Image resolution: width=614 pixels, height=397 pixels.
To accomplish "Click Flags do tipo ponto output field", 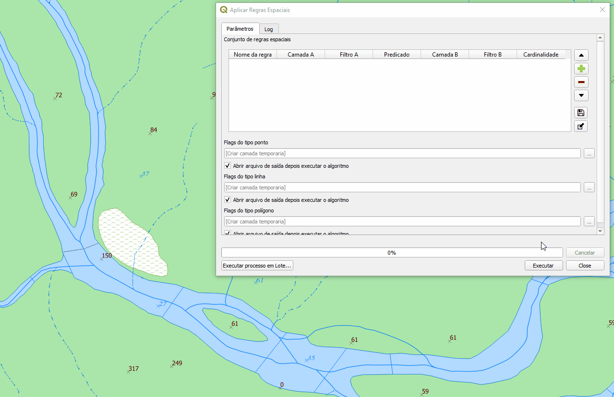I will 402,153.
